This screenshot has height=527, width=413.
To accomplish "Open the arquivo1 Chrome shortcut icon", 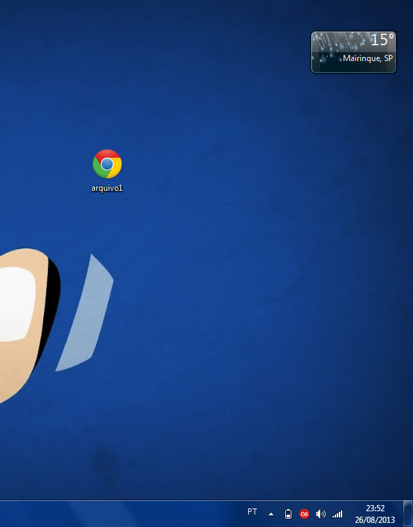I will click(x=107, y=164).
